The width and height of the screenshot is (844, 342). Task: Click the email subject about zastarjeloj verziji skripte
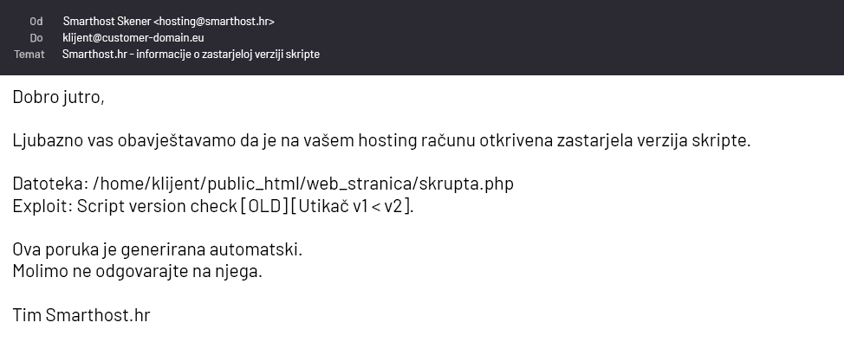191,55
